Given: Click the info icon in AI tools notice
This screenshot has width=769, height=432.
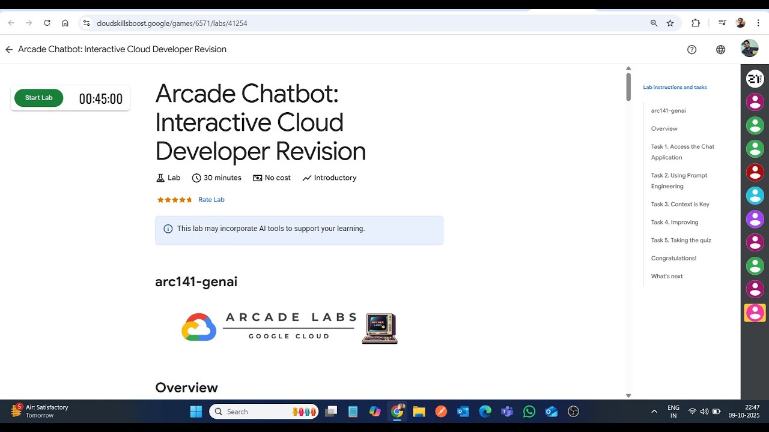Looking at the screenshot, I should click(168, 229).
